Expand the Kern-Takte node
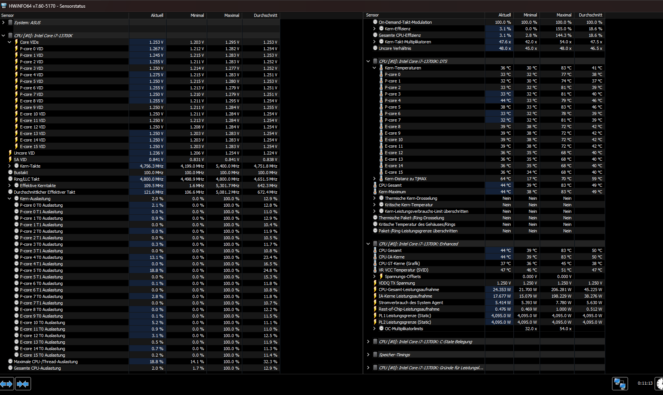This screenshot has height=395, width=663. coord(10,166)
